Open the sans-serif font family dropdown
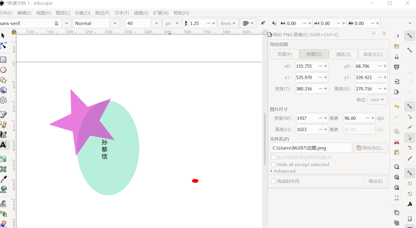 coord(67,23)
